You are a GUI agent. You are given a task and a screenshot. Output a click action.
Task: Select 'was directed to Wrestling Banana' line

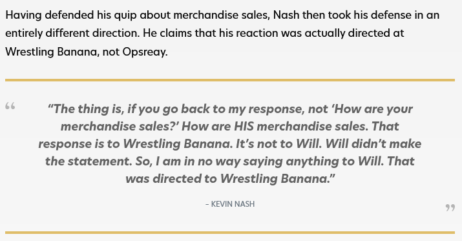[230, 178]
